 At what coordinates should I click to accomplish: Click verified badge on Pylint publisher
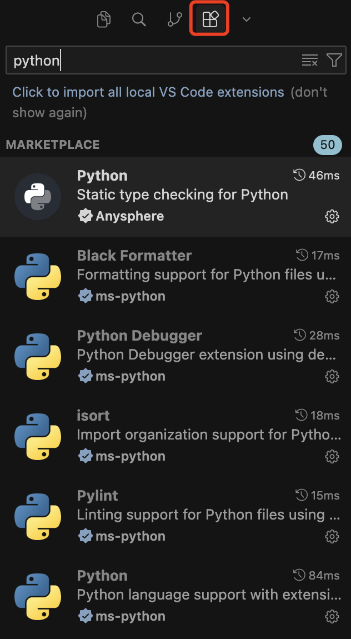click(86, 536)
